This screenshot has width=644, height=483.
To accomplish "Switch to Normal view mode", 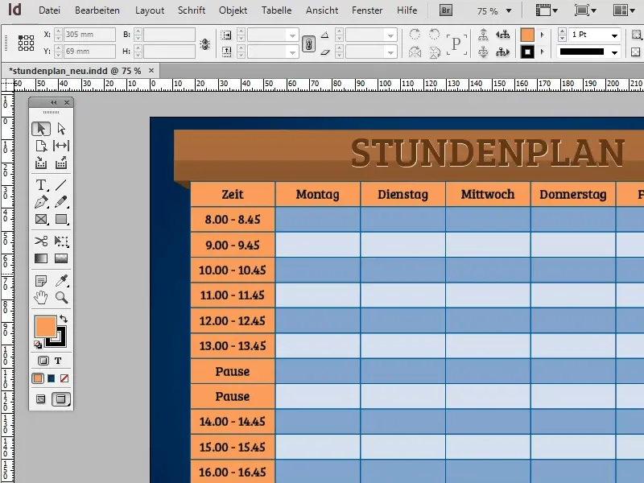I will click(x=41, y=398).
